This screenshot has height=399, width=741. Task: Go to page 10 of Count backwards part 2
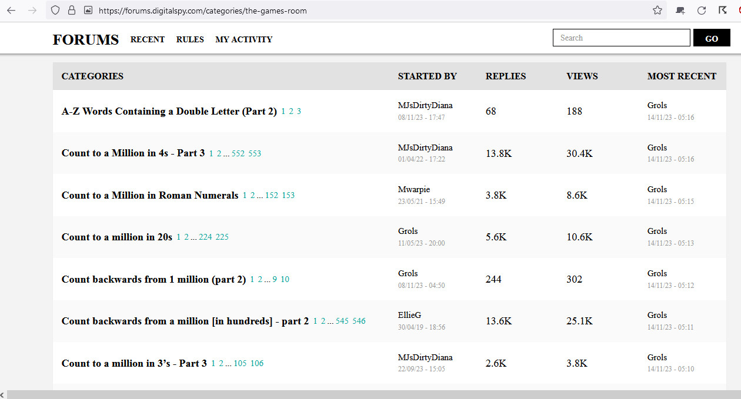tap(285, 280)
